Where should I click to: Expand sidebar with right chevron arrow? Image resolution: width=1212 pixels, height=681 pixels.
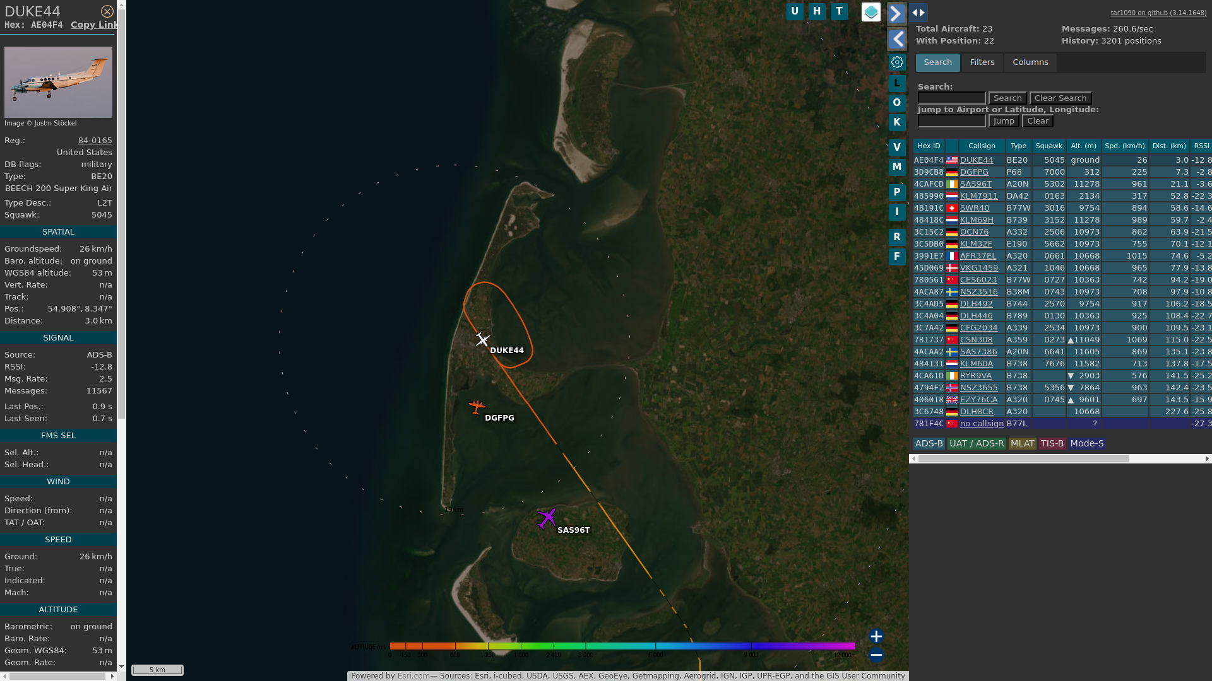897,13
